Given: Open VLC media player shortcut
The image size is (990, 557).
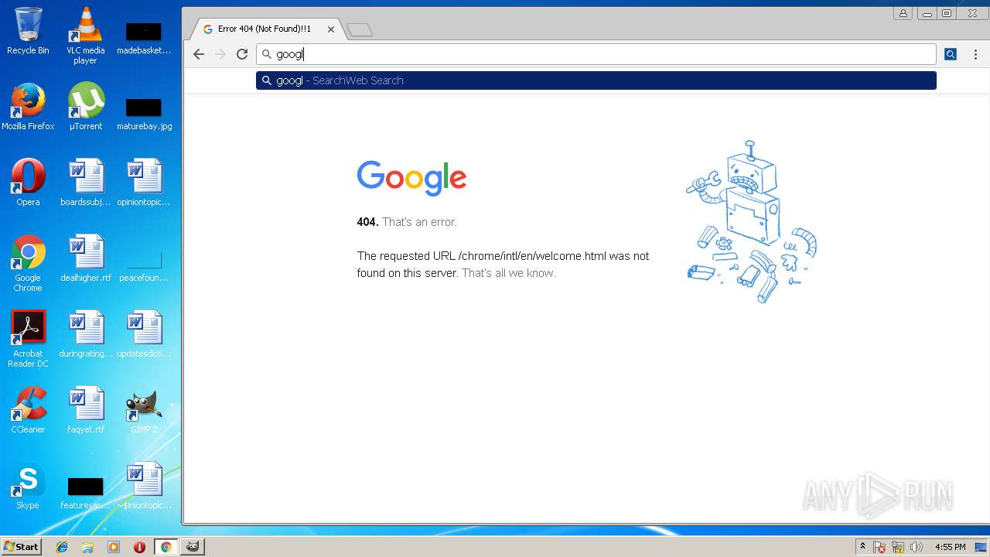Looking at the screenshot, I should [86, 35].
